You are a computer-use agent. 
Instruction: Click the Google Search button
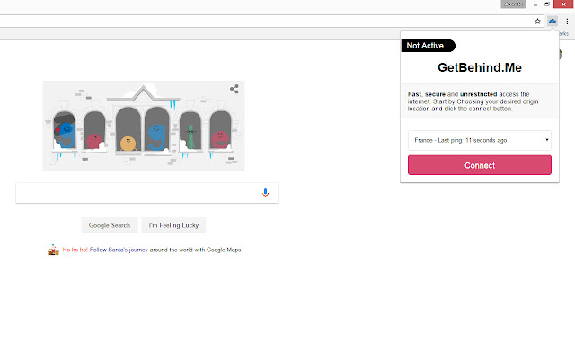(x=110, y=225)
